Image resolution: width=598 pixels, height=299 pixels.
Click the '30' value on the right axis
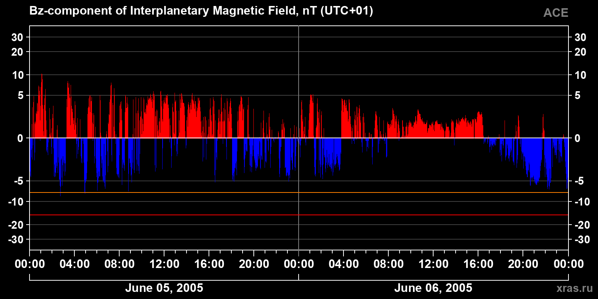(580, 37)
